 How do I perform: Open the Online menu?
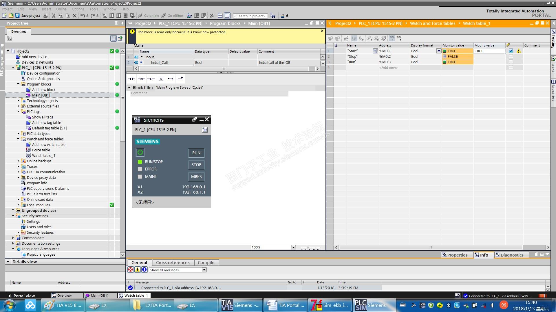(x=61, y=9)
